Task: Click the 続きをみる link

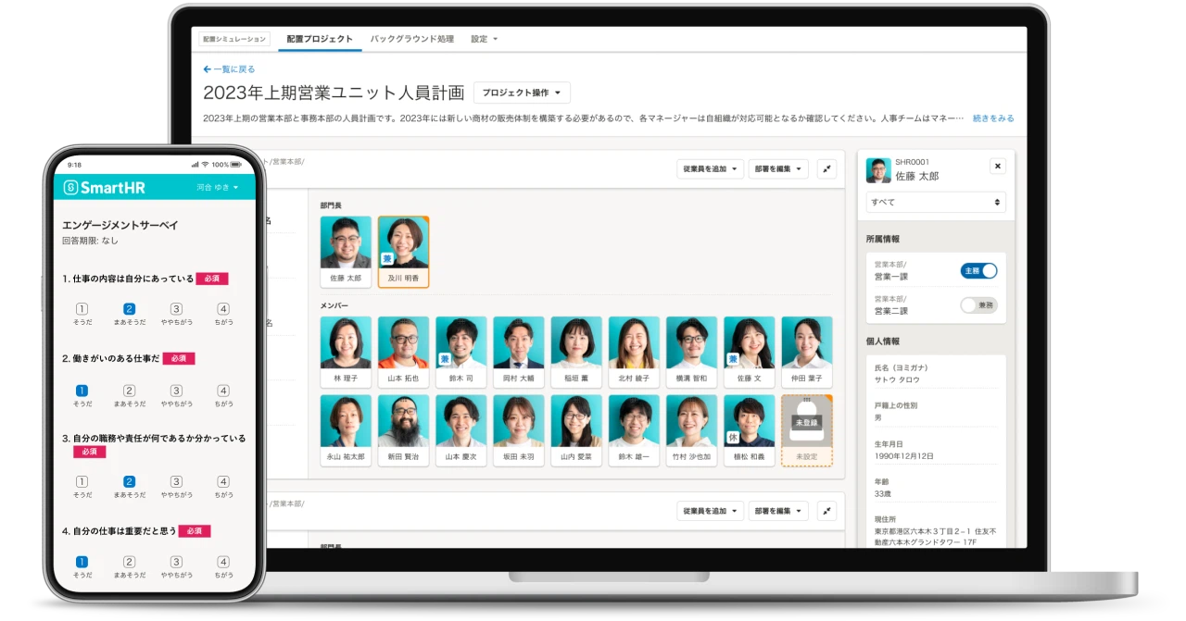Action: click(992, 118)
